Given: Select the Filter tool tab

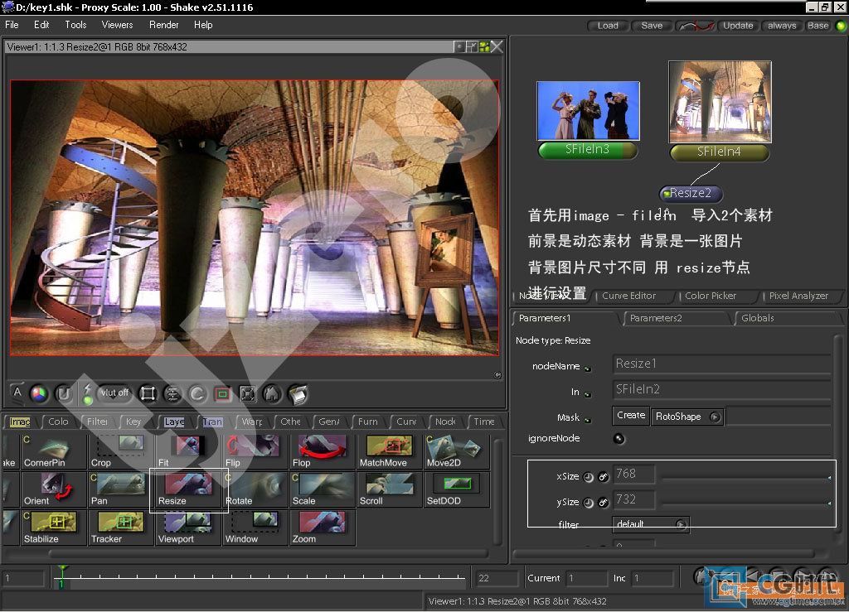Looking at the screenshot, I should (98, 422).
